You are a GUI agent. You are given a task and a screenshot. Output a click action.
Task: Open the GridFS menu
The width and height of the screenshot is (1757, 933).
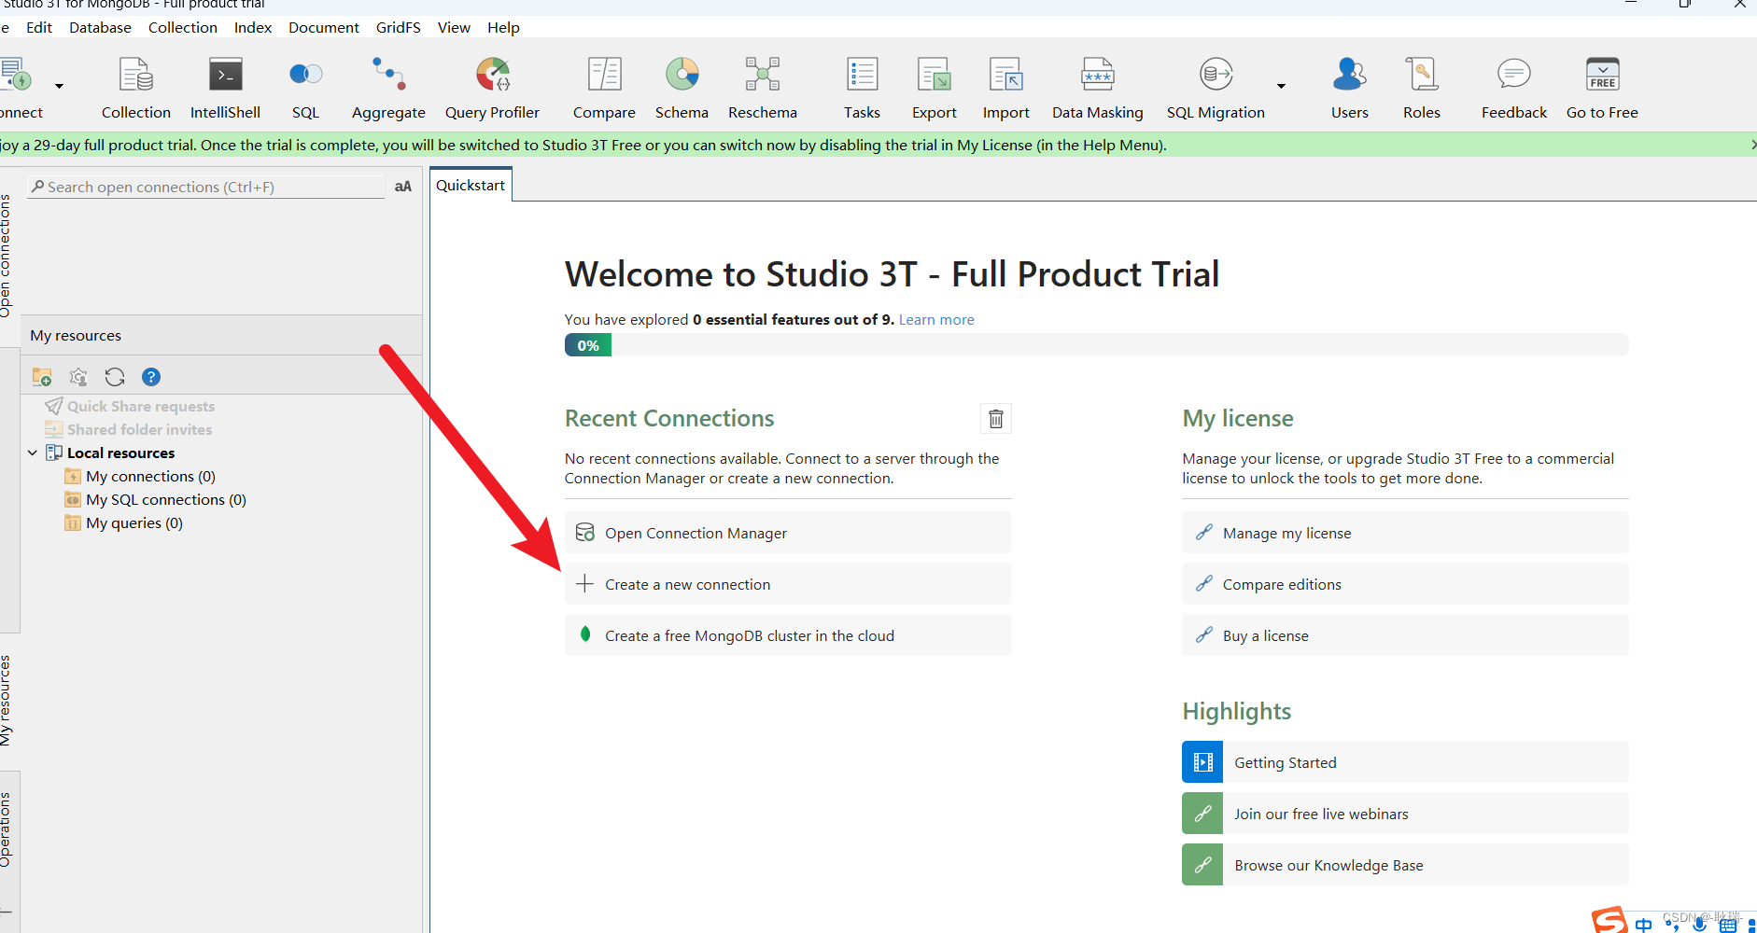click(399, 27)
